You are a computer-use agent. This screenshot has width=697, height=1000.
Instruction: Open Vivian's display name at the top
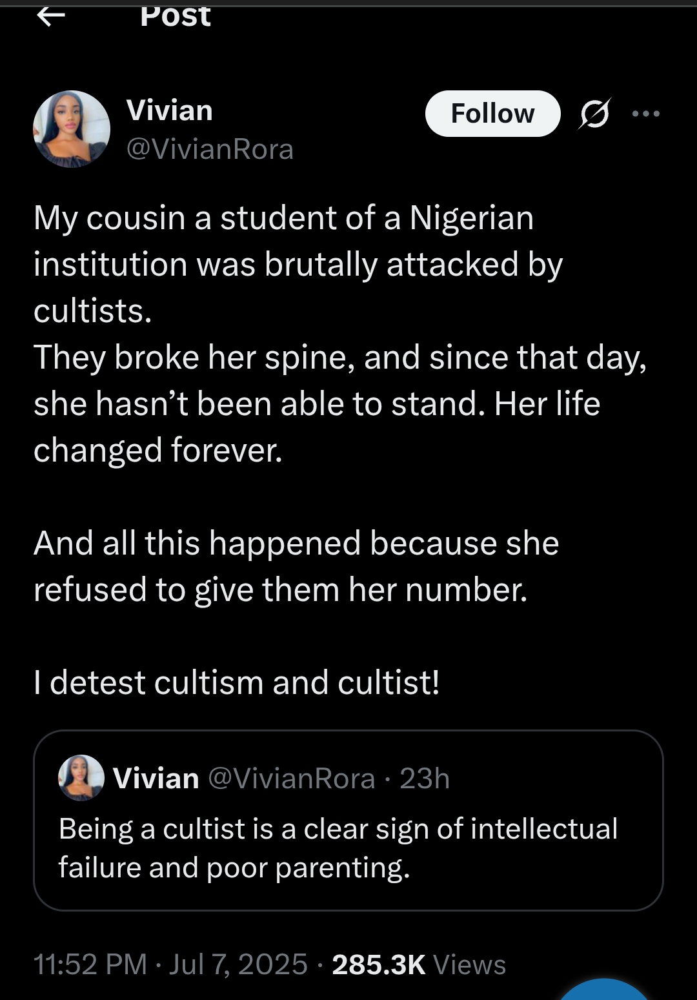pos(170,110)
